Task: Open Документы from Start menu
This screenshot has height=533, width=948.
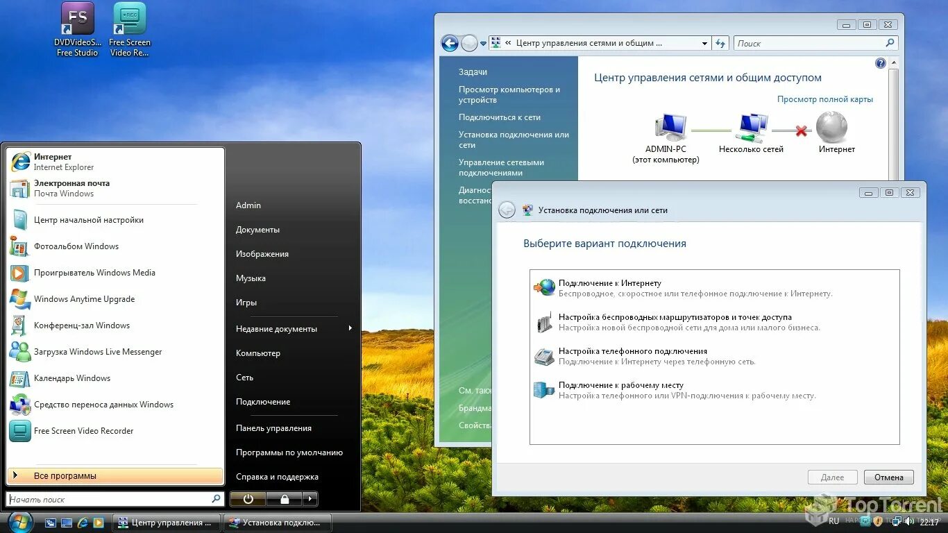Action: coord(257,230)
